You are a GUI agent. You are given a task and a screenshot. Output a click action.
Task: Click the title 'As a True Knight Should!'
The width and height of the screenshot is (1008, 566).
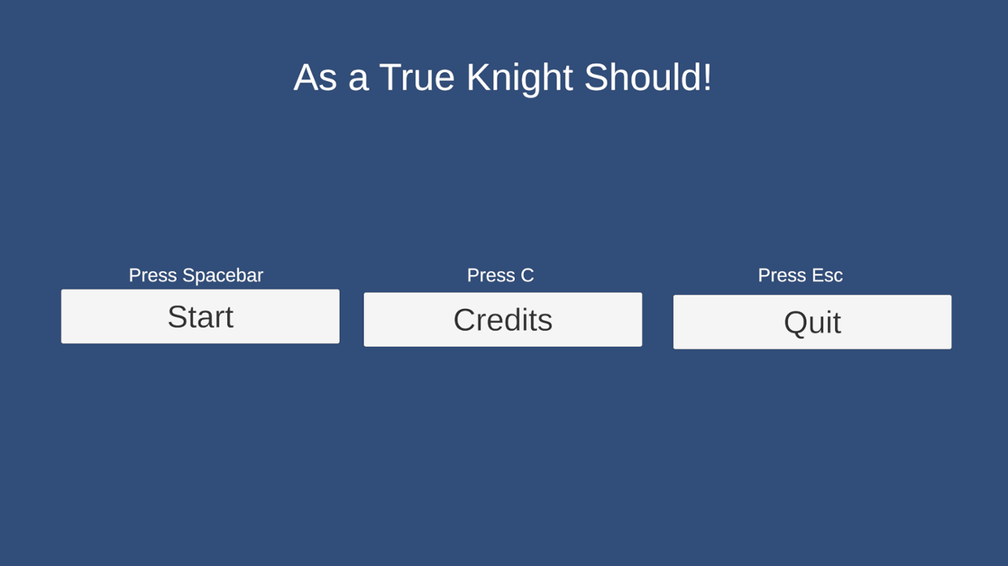(x=504, y=77)
